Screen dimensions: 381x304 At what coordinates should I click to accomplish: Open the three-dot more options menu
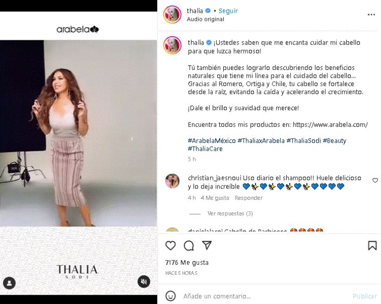(371, 15)
